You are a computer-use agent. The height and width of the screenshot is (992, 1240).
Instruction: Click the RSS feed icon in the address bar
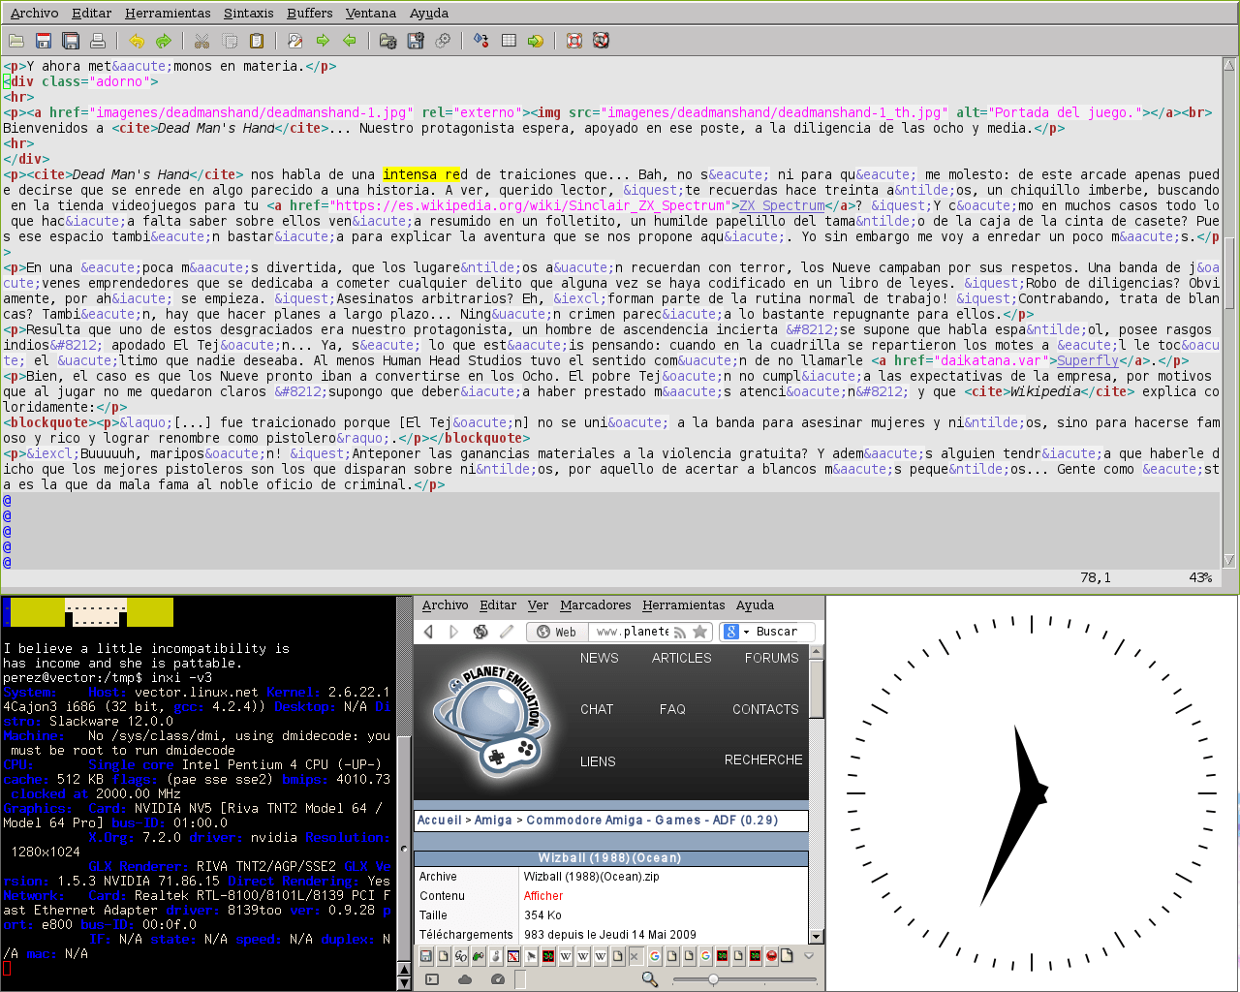pos(680,632)
